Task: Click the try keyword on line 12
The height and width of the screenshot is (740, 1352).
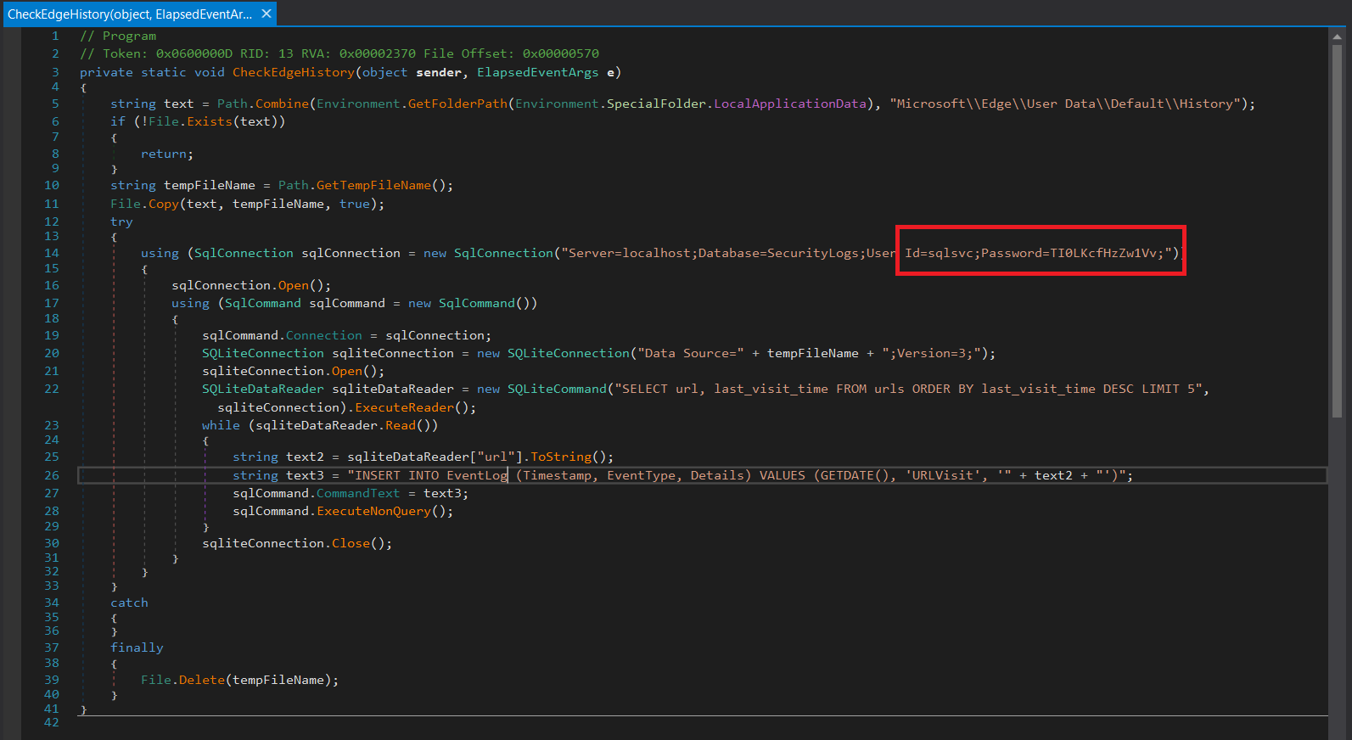Action: tap(121, 221)
